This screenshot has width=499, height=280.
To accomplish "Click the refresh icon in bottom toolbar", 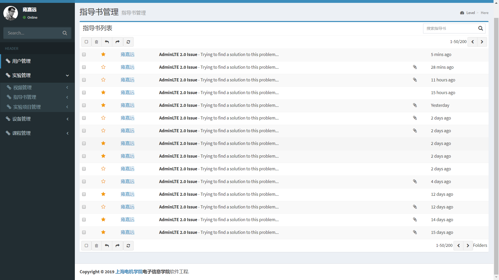I will 128,246.
